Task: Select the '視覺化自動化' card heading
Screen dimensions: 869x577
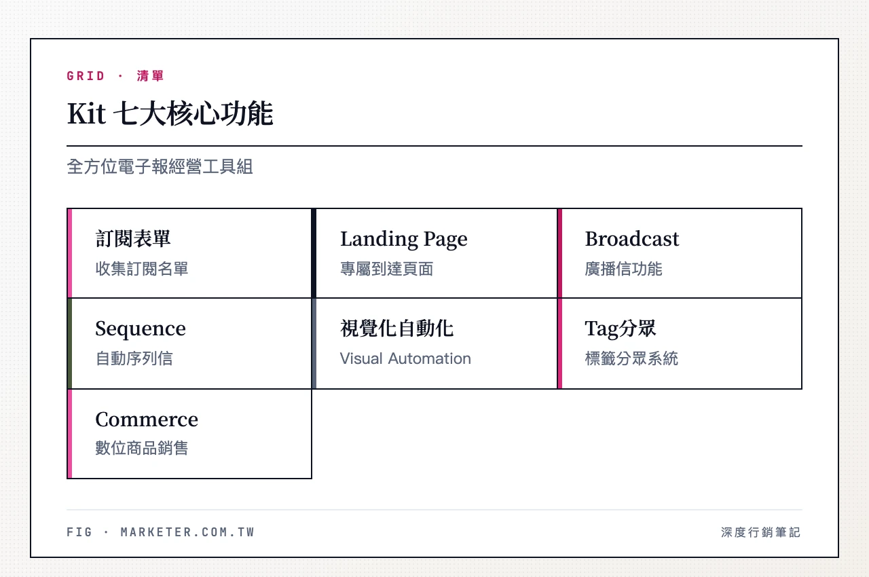Action: [397, 329]
